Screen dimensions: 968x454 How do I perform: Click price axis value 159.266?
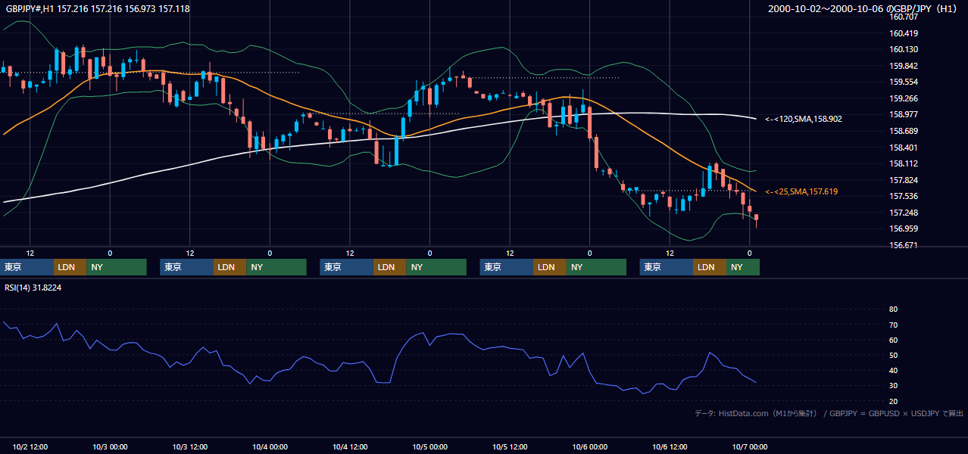click(904, 98)
